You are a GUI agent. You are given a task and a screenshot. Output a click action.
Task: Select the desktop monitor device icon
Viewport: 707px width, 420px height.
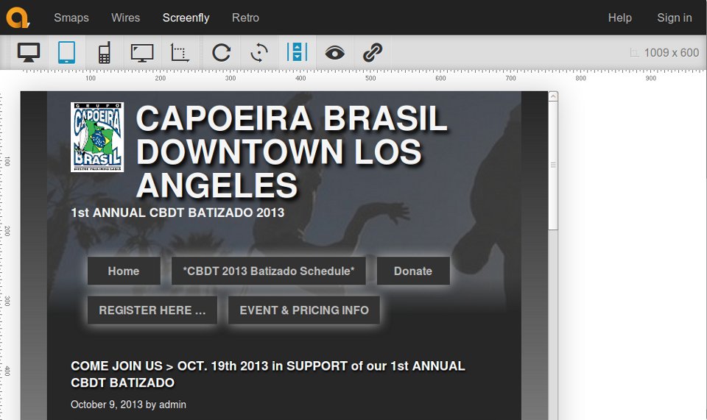29,53
